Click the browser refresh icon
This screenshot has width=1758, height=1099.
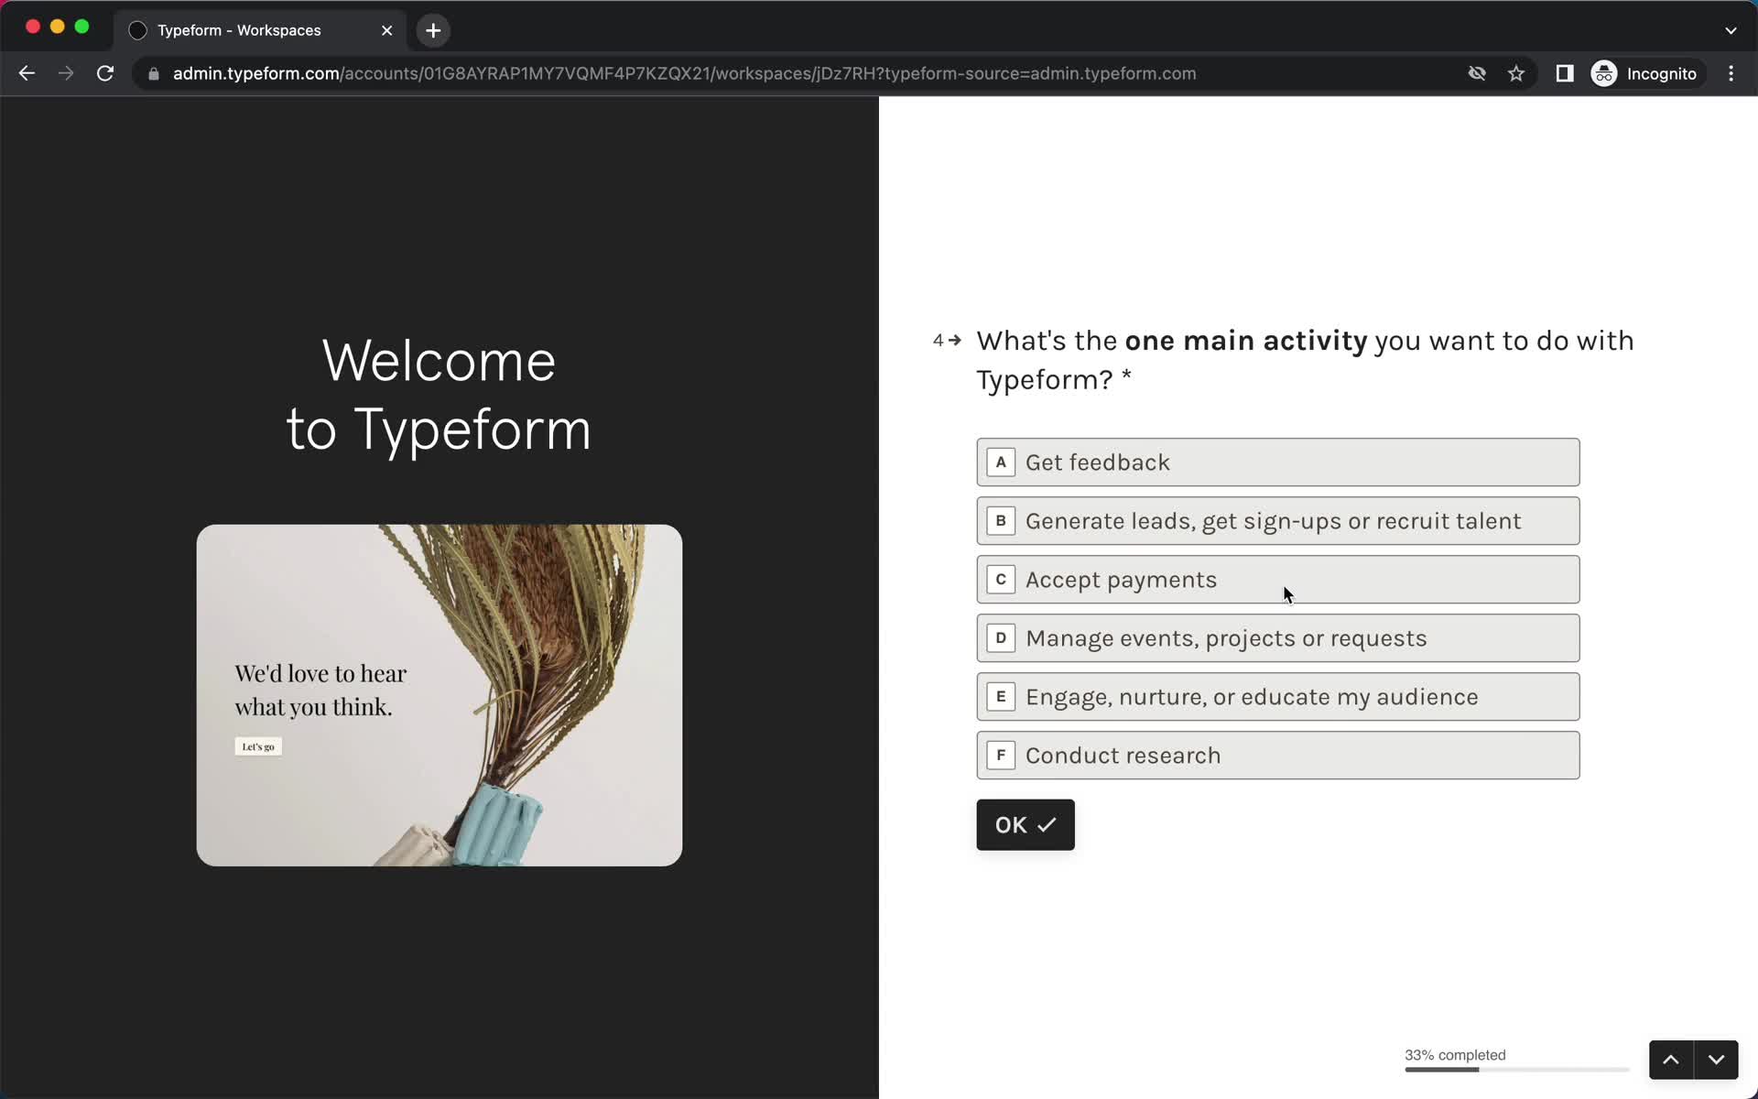click(x=106, y=73)
